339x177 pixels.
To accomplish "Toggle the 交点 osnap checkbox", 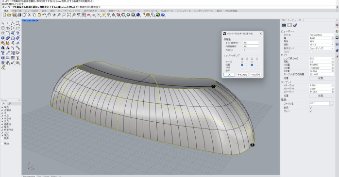I will pos(2,121).
